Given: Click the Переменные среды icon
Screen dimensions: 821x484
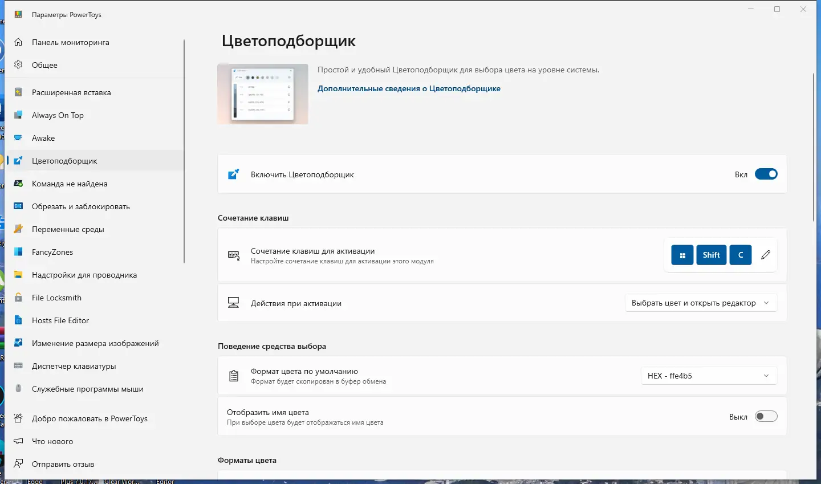Looking at the screenshot, I should [x=18, y=229].
